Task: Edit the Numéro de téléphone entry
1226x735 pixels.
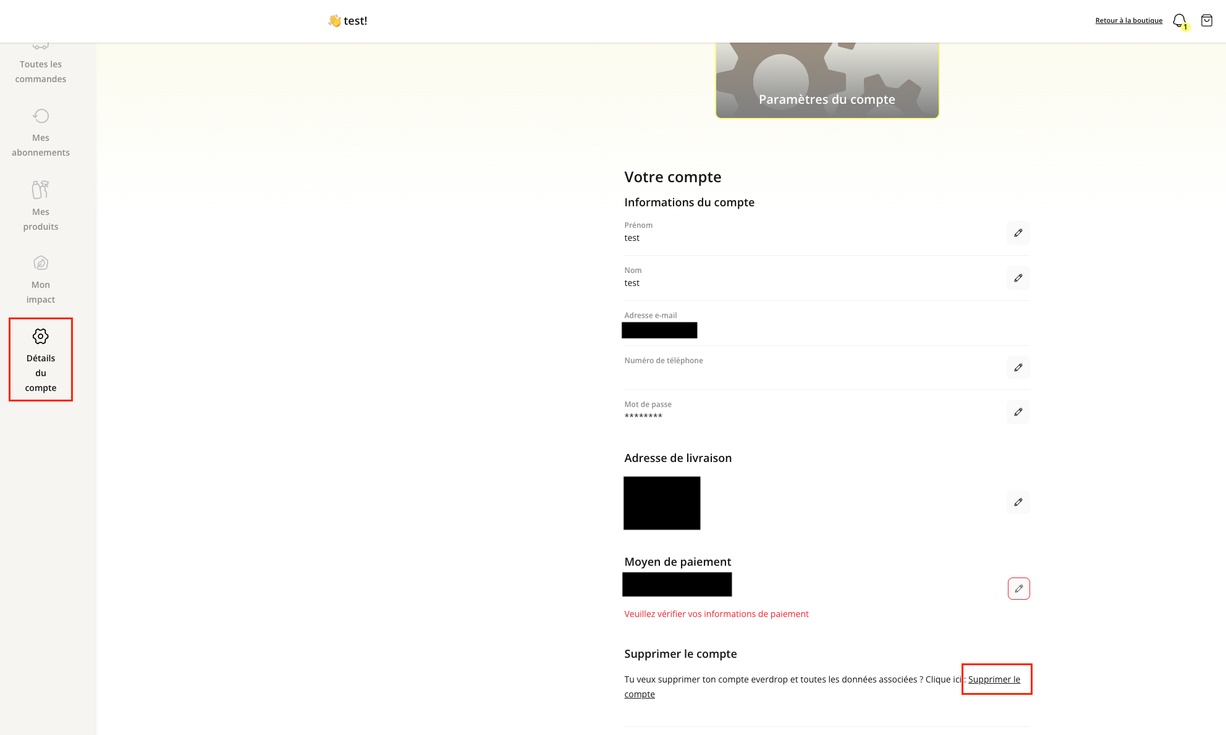Action: pyautogui.click(x=1018, y=367)
